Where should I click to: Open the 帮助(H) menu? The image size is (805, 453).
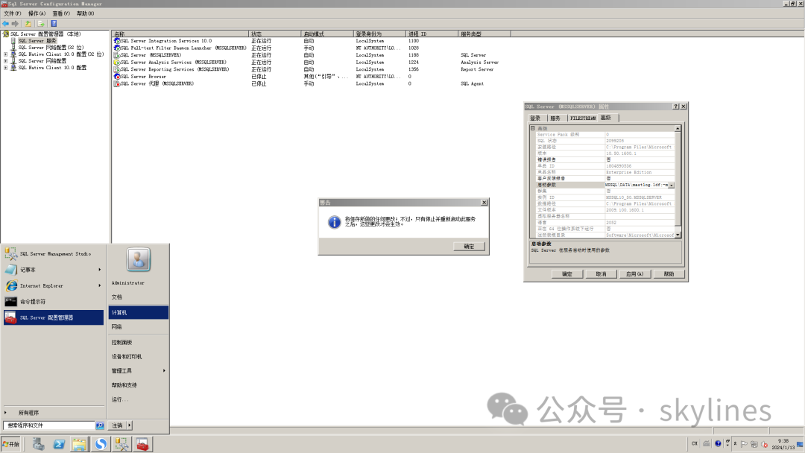(x=85, y=13)
